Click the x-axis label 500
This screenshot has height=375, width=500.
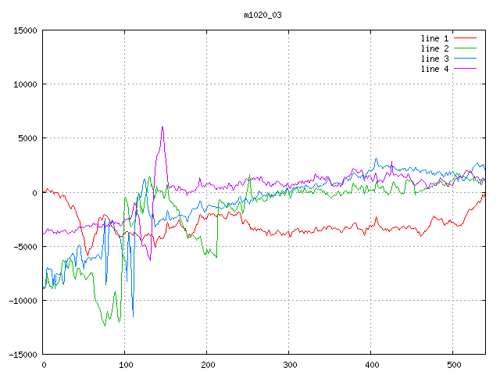click(453, 365)
